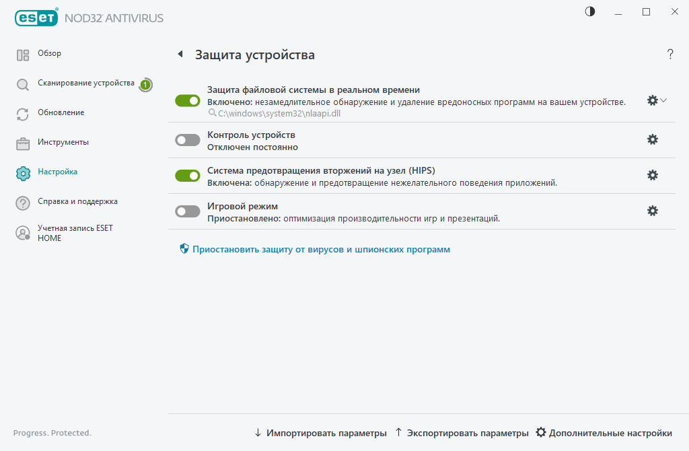Click the Защита устройства heading
This screenshot has height=451, width=689.
click(255, 55)
